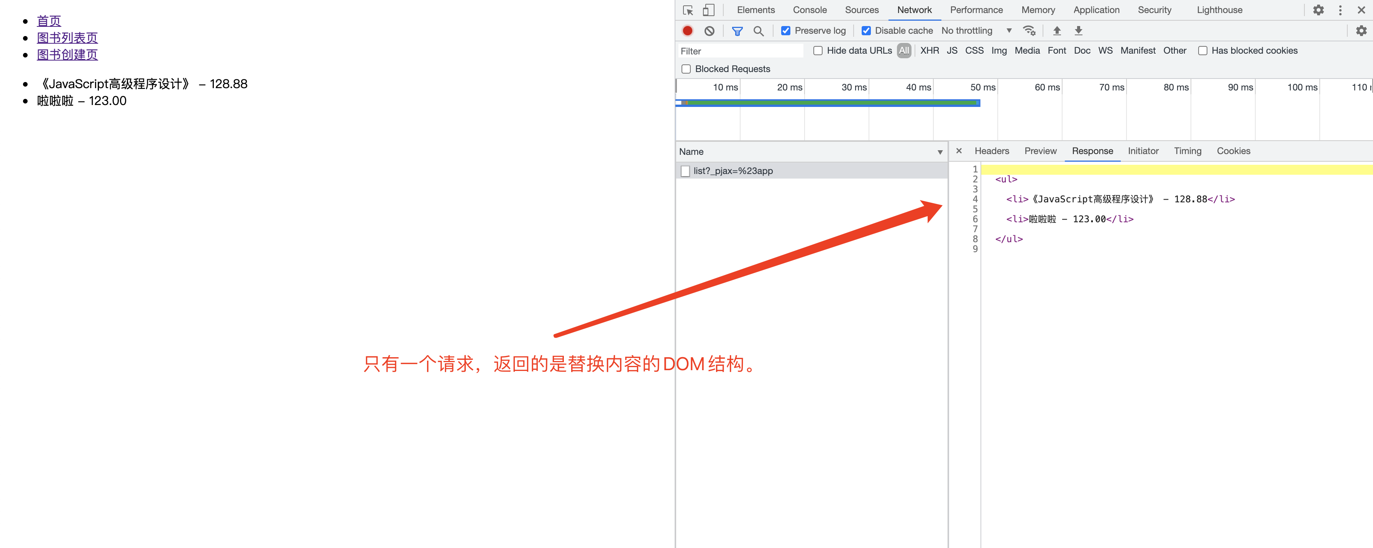1373x548 pixels.
Task: Export HAR file download arrow
Action: [1078, 30]
